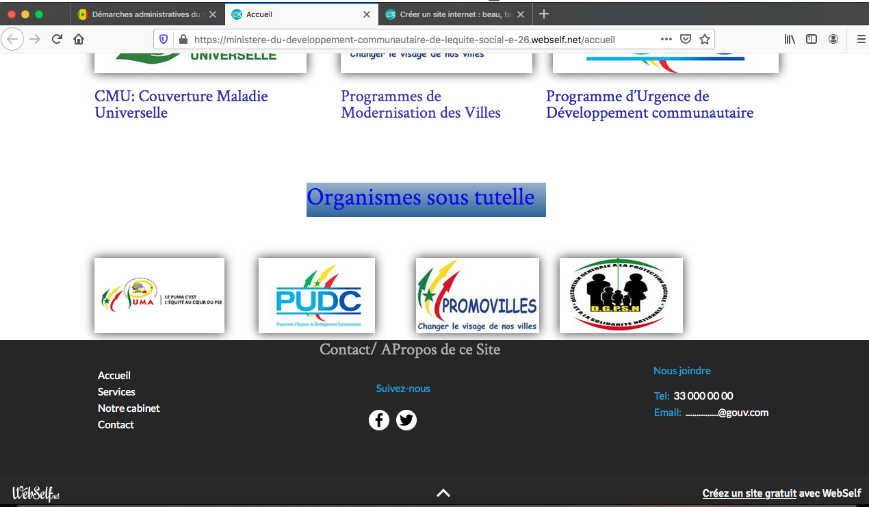Click the Facebook icon under Suivez-nous
The image size is (869, 507).
click(x=379, y=420)
